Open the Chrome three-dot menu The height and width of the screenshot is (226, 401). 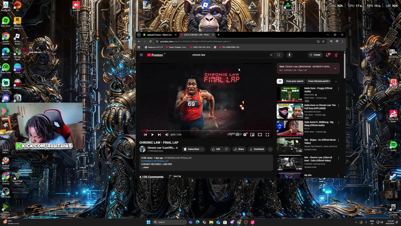point(342,41)
